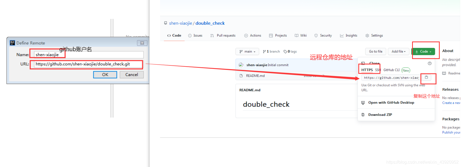Click the 1 branch link
Screen dimensions: 461x167
[x=271, y=52]
